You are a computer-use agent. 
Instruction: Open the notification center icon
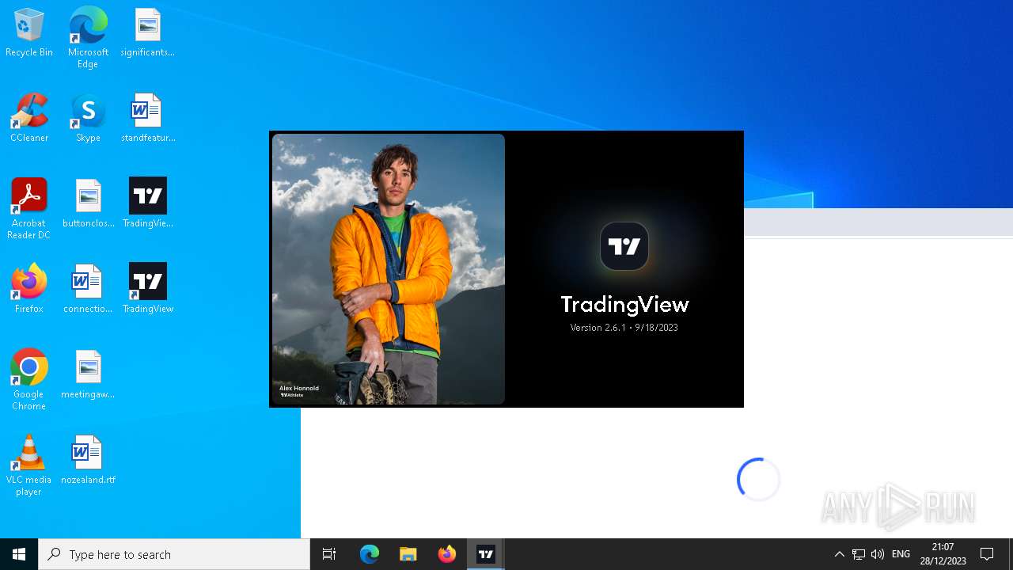[987, 554]
